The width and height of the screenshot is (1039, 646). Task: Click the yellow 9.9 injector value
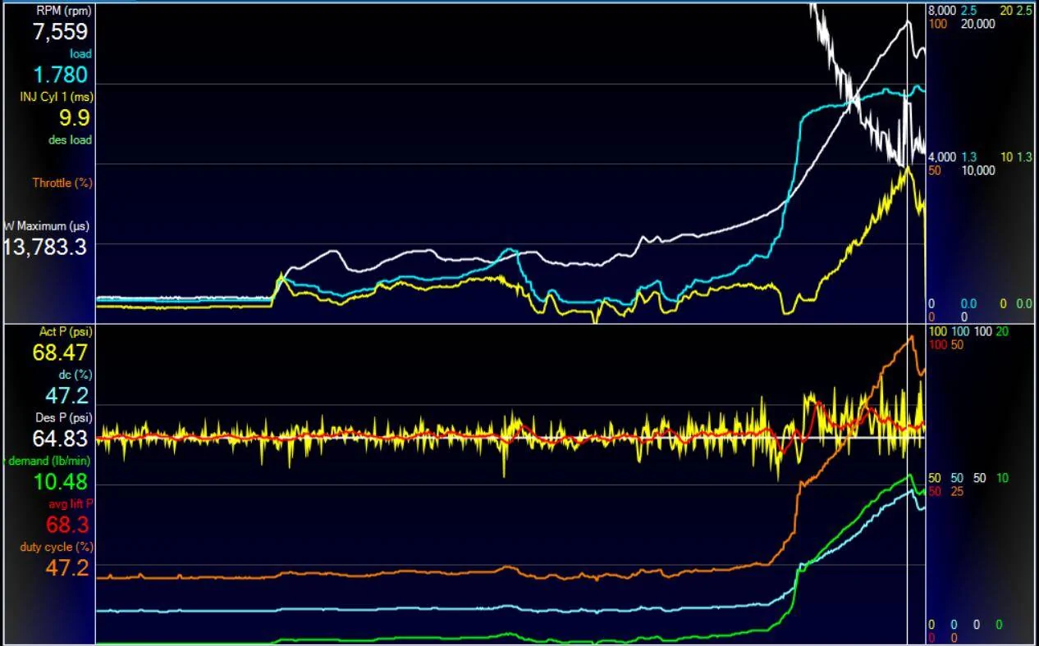[74, 118]
